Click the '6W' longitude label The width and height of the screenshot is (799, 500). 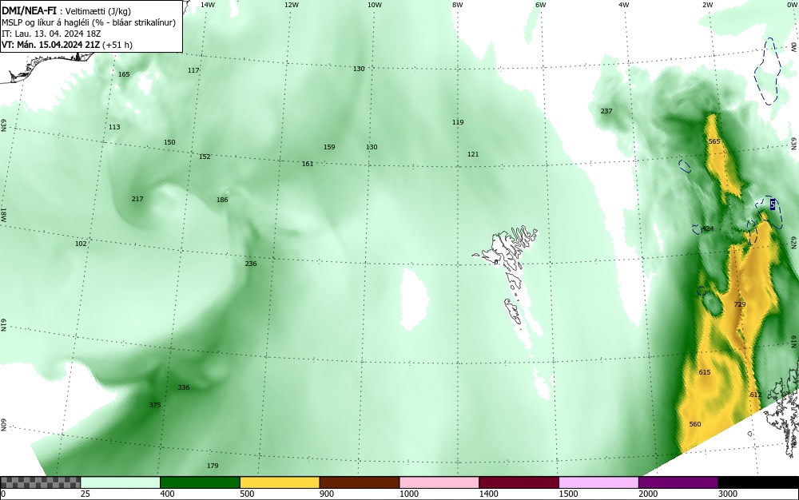coord(541,5)
